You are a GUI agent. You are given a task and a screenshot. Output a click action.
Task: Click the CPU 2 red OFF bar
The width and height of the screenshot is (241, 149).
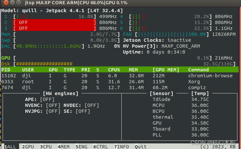click(55, 22)
